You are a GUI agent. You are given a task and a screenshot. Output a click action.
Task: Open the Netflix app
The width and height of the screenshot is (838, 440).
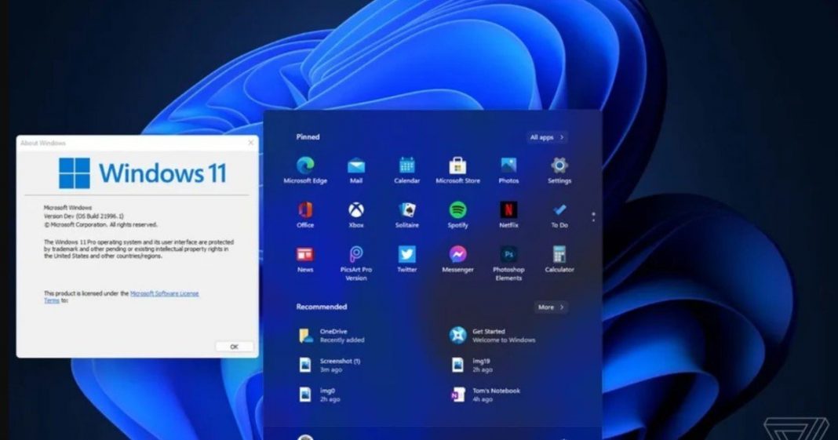click(x=508, y=210)
